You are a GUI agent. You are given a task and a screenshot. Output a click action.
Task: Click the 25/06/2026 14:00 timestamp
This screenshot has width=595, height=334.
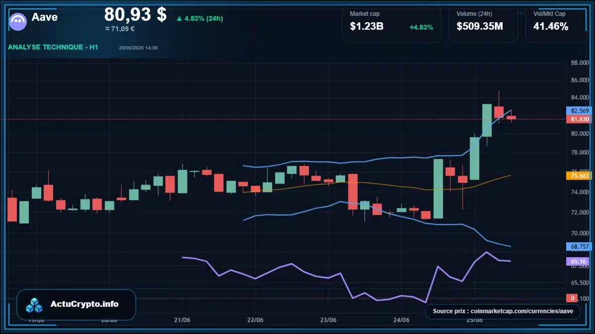point(138,48)
